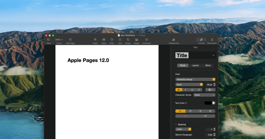Click the Collaborate icon
Viewport: 265px width, 139px height.
coord(174,40)
